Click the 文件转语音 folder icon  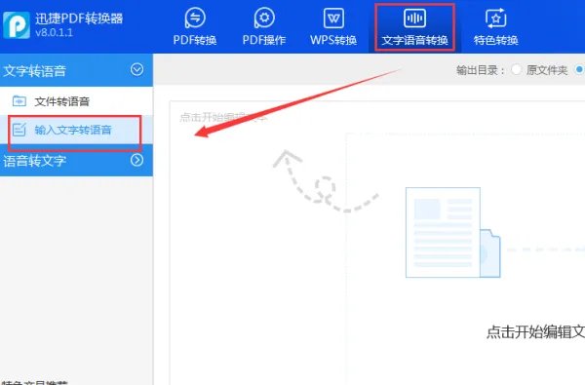point(19,101)
